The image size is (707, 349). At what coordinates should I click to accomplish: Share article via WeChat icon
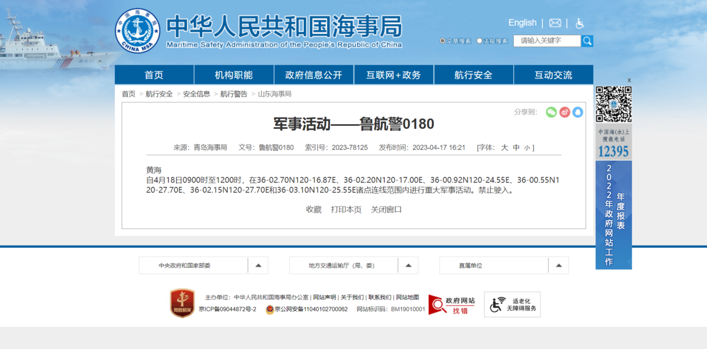551,112
